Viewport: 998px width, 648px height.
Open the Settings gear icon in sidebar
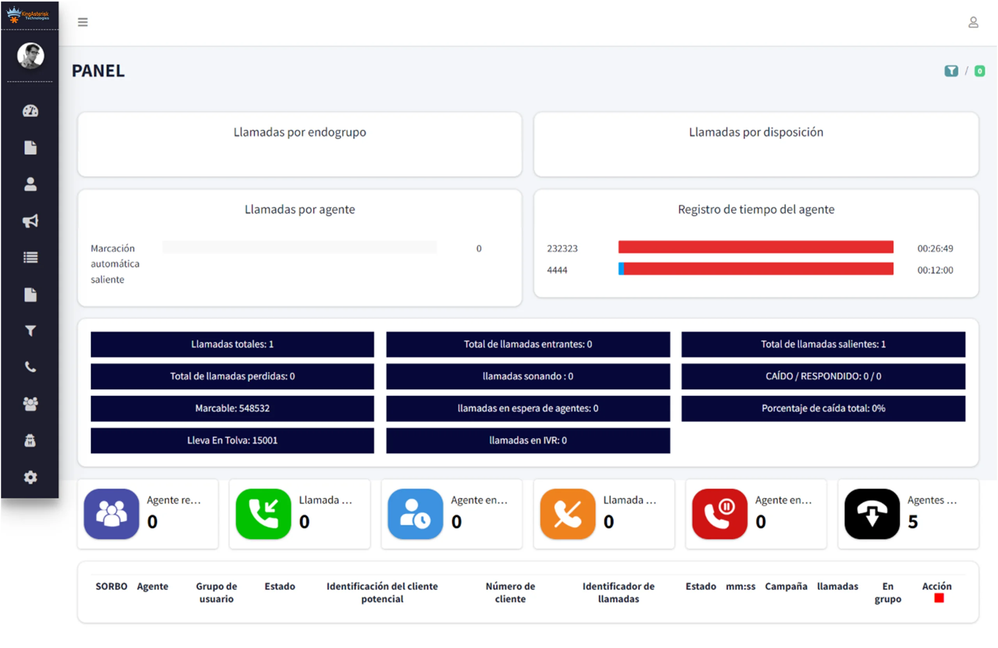coord(30,477)
